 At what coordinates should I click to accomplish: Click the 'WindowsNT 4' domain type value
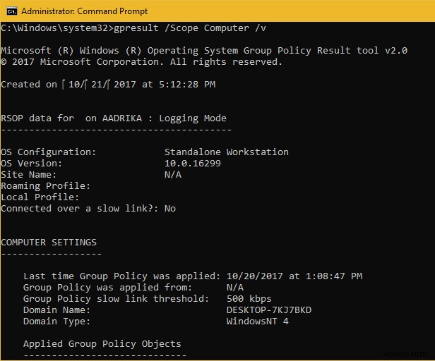(258, 322)
